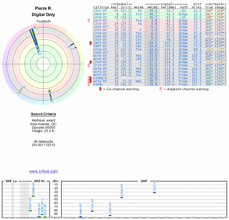Image resolution: width=229 pixels, height=220 pixels.
Task: Select the CKMI-DT bar in UHF spectrum chart
Action: pyautogui.click(x=80, y=217)
